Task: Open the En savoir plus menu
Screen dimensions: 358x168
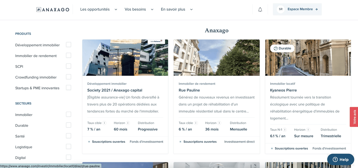Action: pos(173,9)
